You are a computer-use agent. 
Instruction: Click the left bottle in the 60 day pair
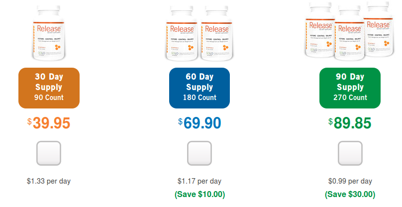point(182,33)
